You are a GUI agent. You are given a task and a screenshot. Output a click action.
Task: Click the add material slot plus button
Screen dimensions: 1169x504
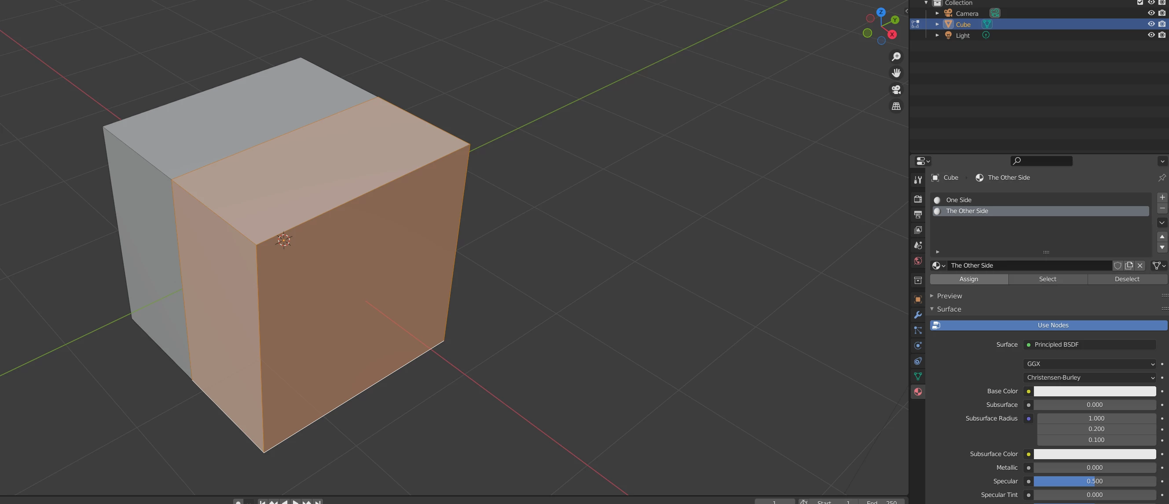pyautogui.click(x=1162, y=197)
